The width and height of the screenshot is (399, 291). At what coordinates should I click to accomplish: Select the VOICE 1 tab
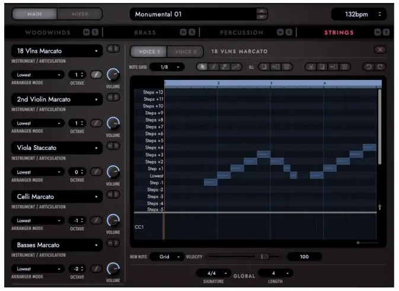[x=149, y=52]
